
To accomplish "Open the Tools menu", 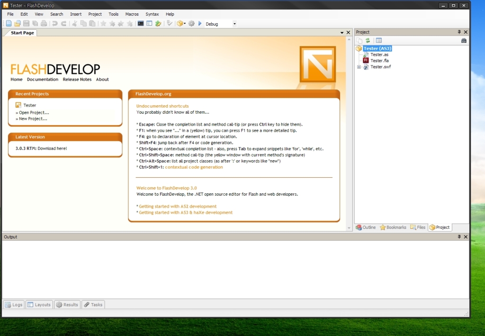I will pyautogui.click(x=114, y=14).
